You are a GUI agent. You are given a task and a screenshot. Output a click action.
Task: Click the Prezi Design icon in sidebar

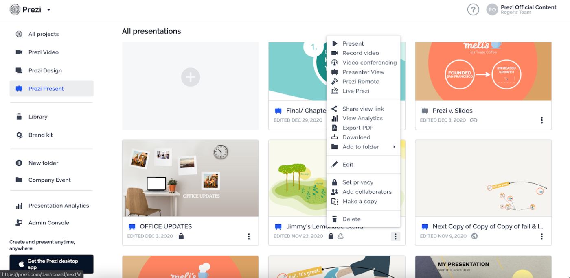(x=19, y=70)
